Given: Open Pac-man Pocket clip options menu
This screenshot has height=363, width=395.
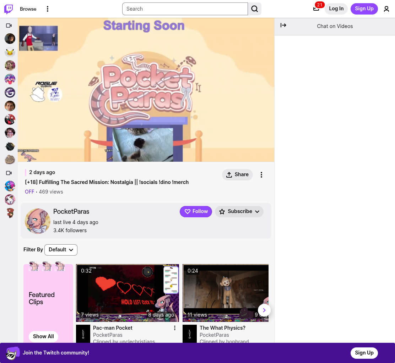Looking at the screenshot, I should (174, 328).
